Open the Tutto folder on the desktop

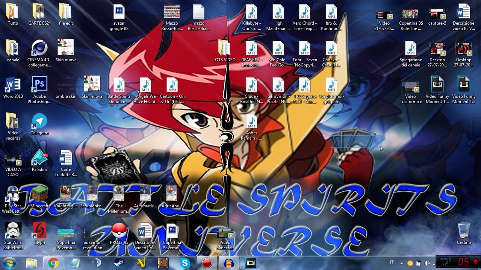(x=13, y=12)
